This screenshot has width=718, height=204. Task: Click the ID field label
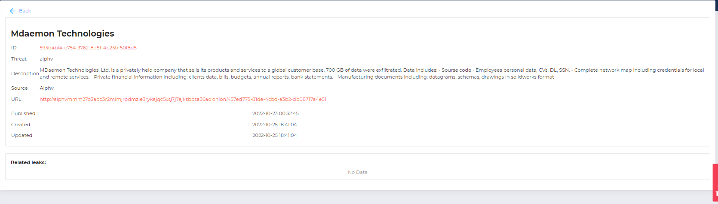click(x=14, y=48)
